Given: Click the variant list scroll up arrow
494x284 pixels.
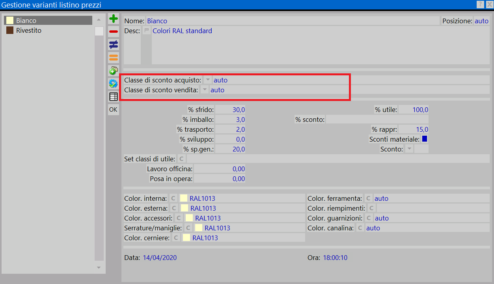Looking at the screenshot, I should [x=99, y=20].
